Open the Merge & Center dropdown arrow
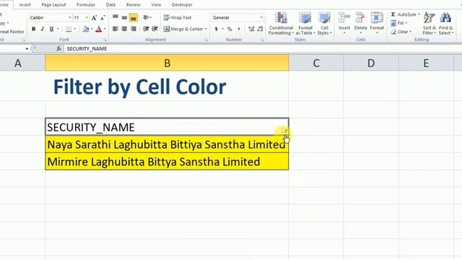Viewport: 462px width, 260px height. 206,29
